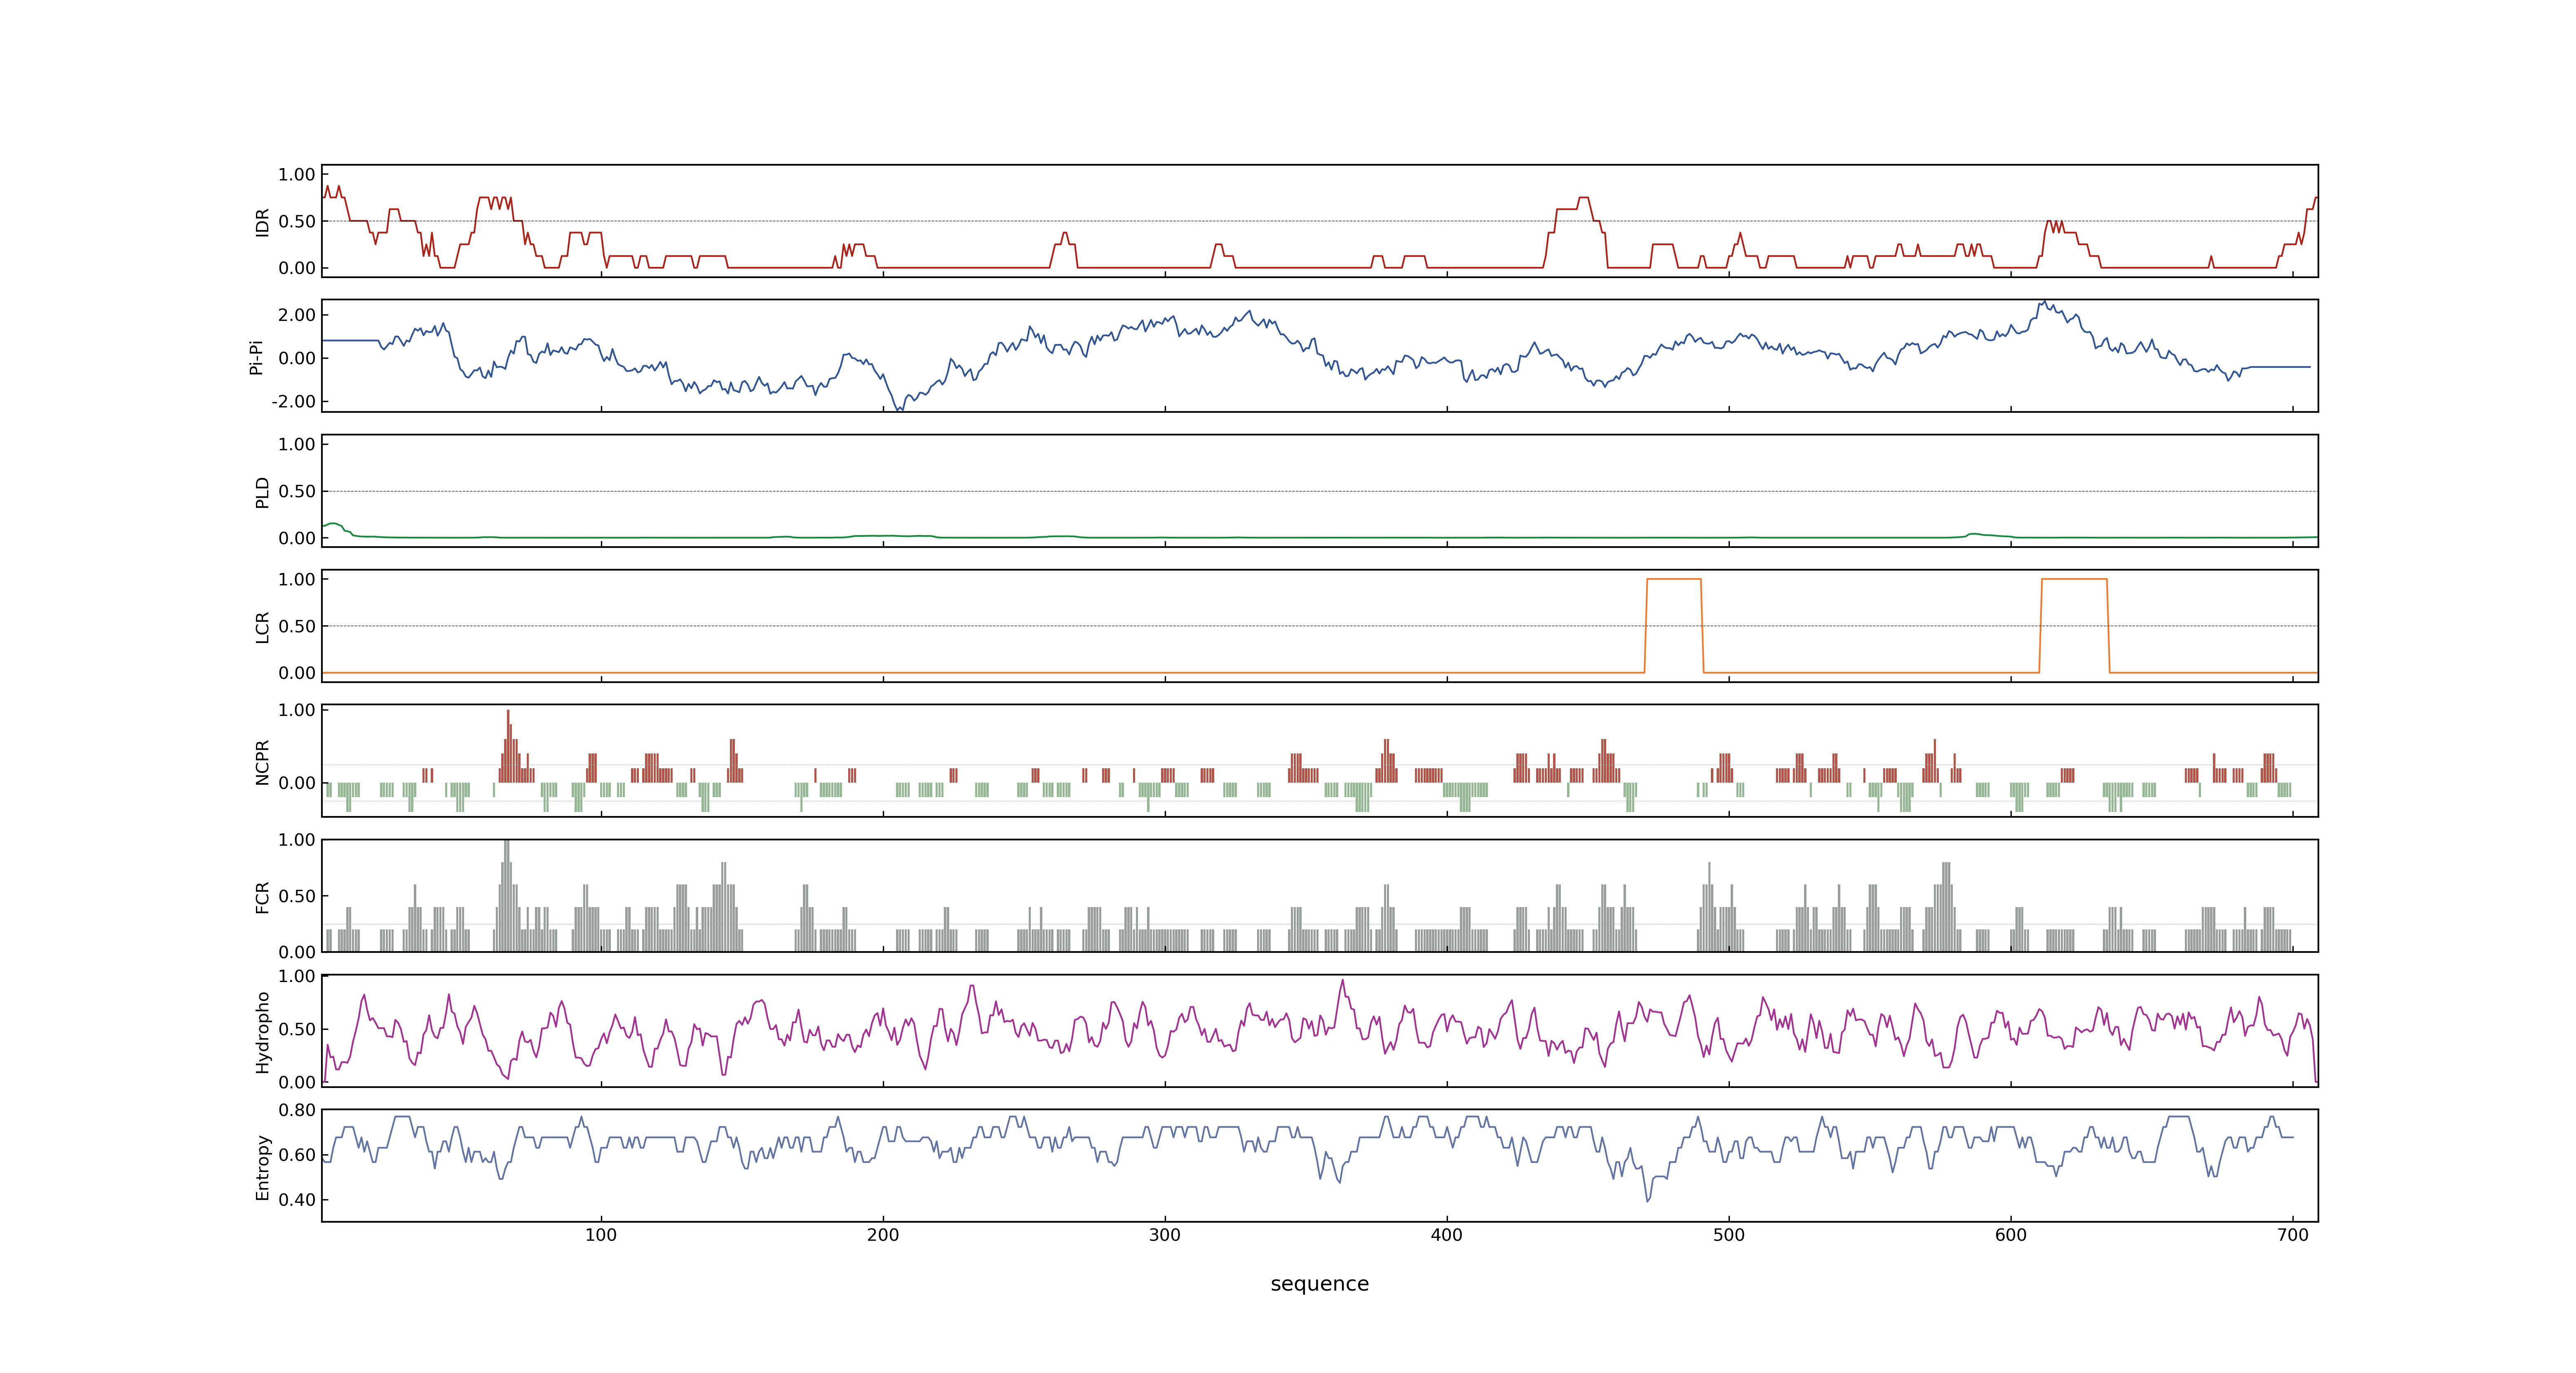Click the NCPR tick label 1.00

[x=297, y=711]
